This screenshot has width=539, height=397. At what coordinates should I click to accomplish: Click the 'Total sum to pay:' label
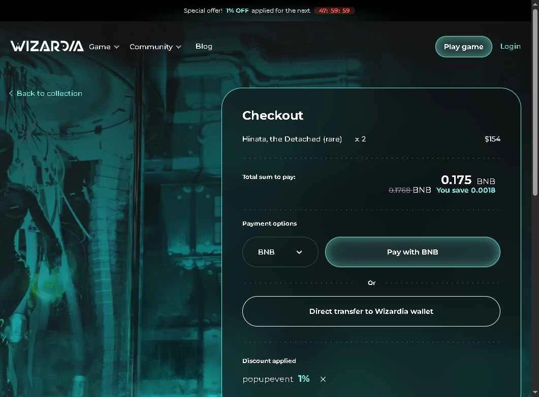tap(269, 177)
